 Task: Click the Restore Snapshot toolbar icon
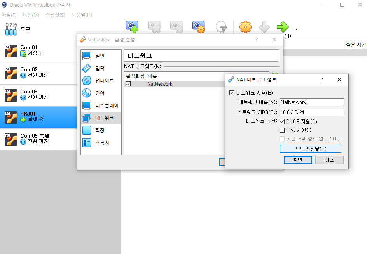coord(177,27)
